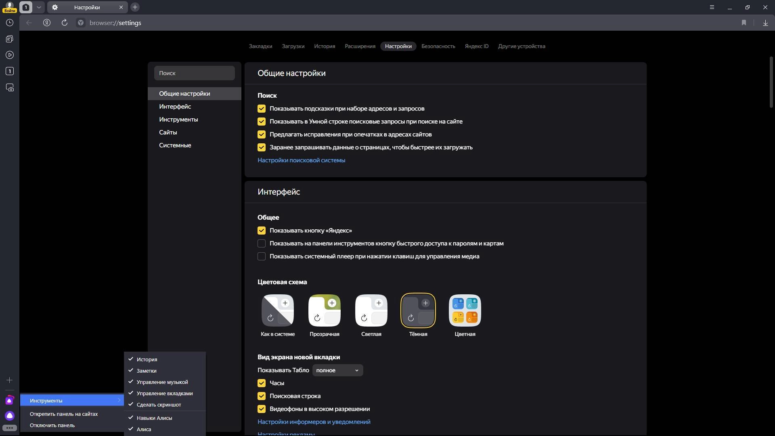Switch to the Другие устройства tab
The width and height of the screenshot is (775, 436).
click(522, 46)
